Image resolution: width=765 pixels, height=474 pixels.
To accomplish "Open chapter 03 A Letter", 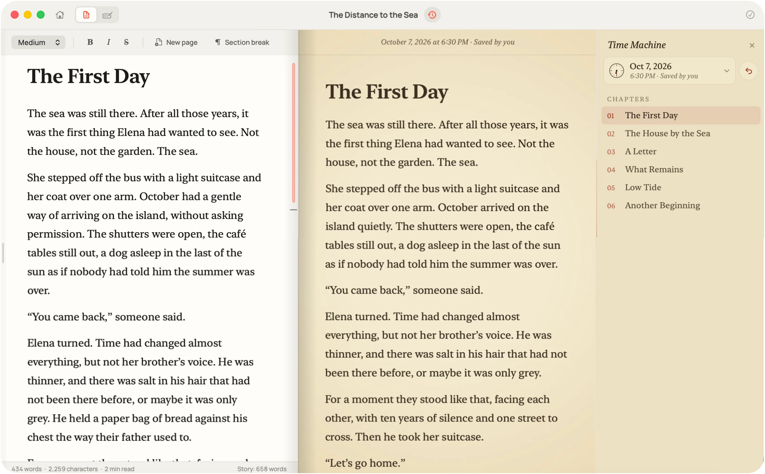I will coord(680,152).
